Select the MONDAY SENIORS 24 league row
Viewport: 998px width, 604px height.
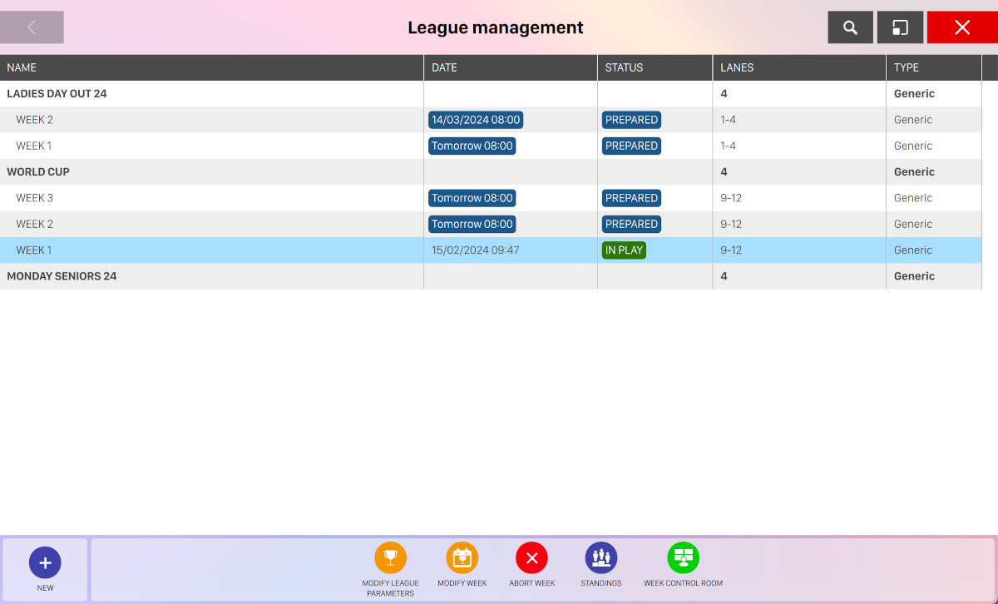point(62,276)
